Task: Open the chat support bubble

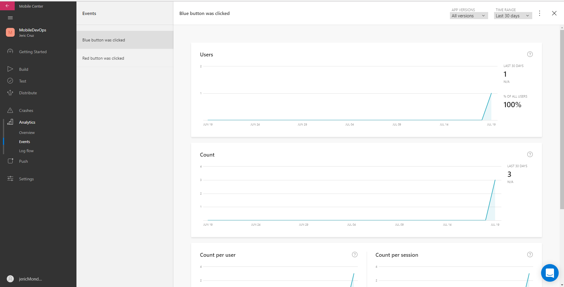Action: [x=550, y=273]
